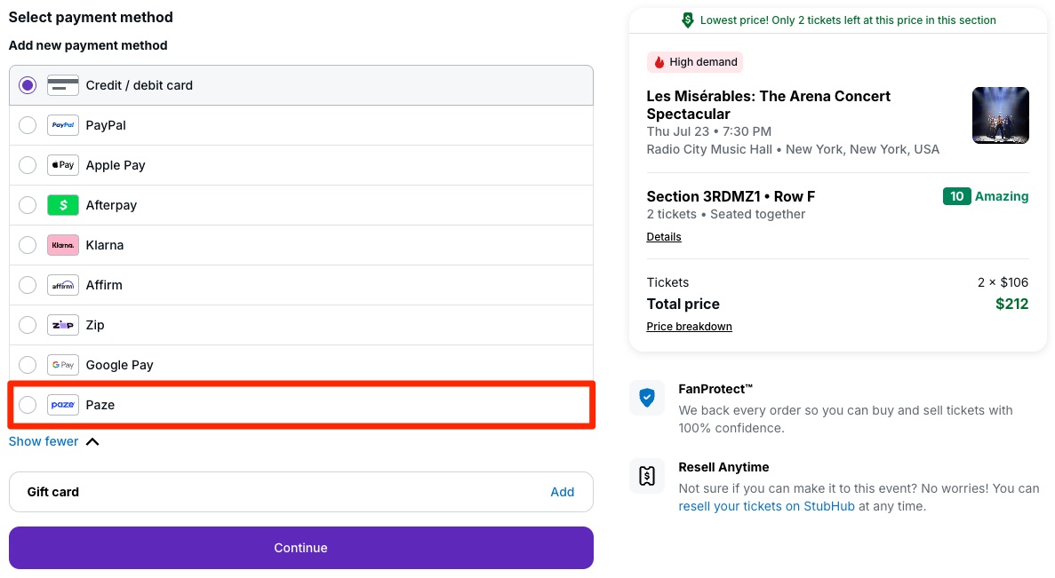Image resolution: width=1055 pixels, height=578 pixels.
Task: Click the PayPal logo icon
Action: (x=62, y=125)
